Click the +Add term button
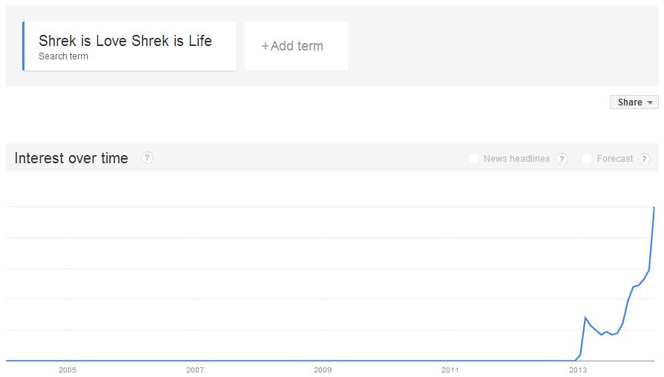664x377 pixels. [x=296, y=46]
